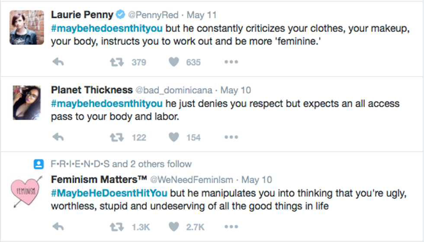Like the Feminism Matters tweet
424x242 pixels.
(x=174, y=226)
